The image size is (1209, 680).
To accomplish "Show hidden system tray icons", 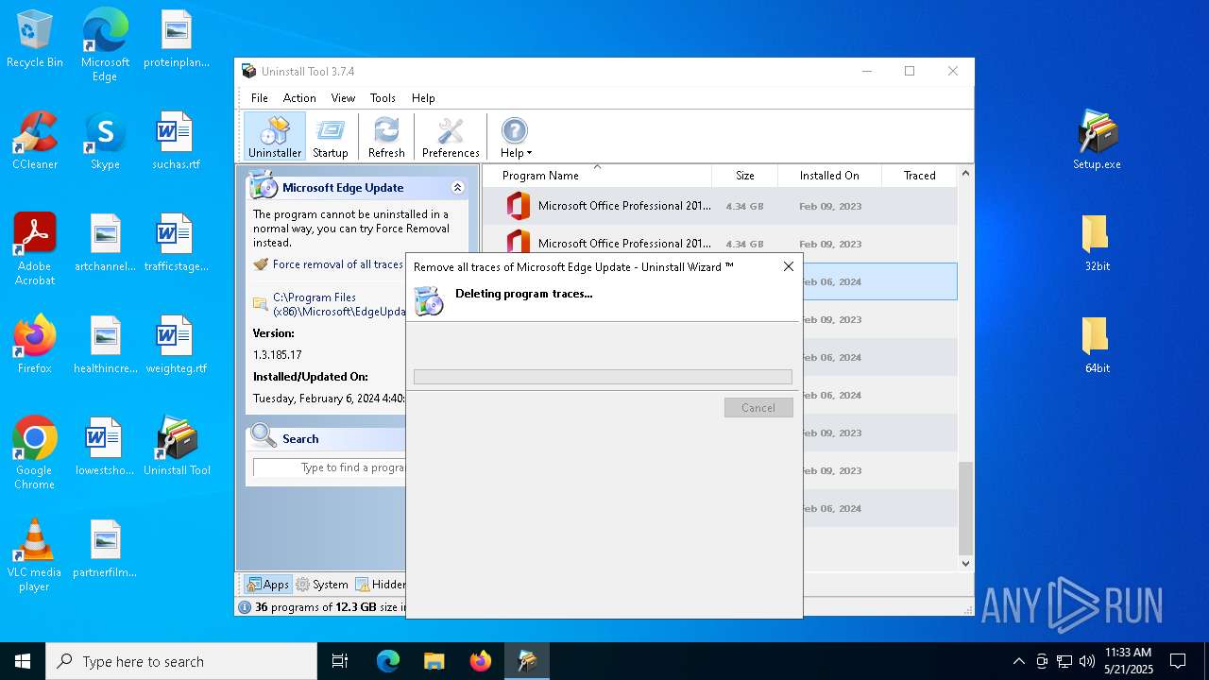I will click(1018, 661).
